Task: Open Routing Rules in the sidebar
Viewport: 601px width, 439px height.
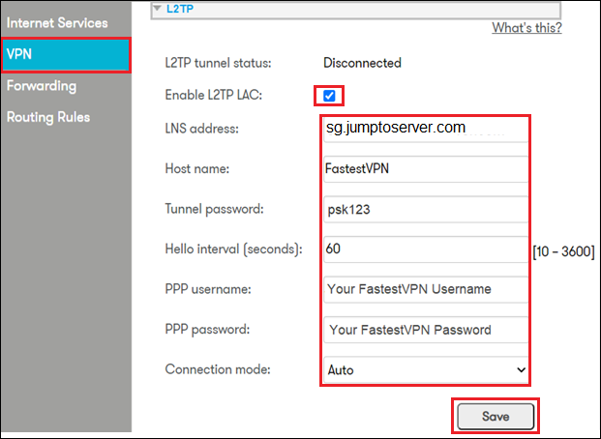Action: point(48,117)
